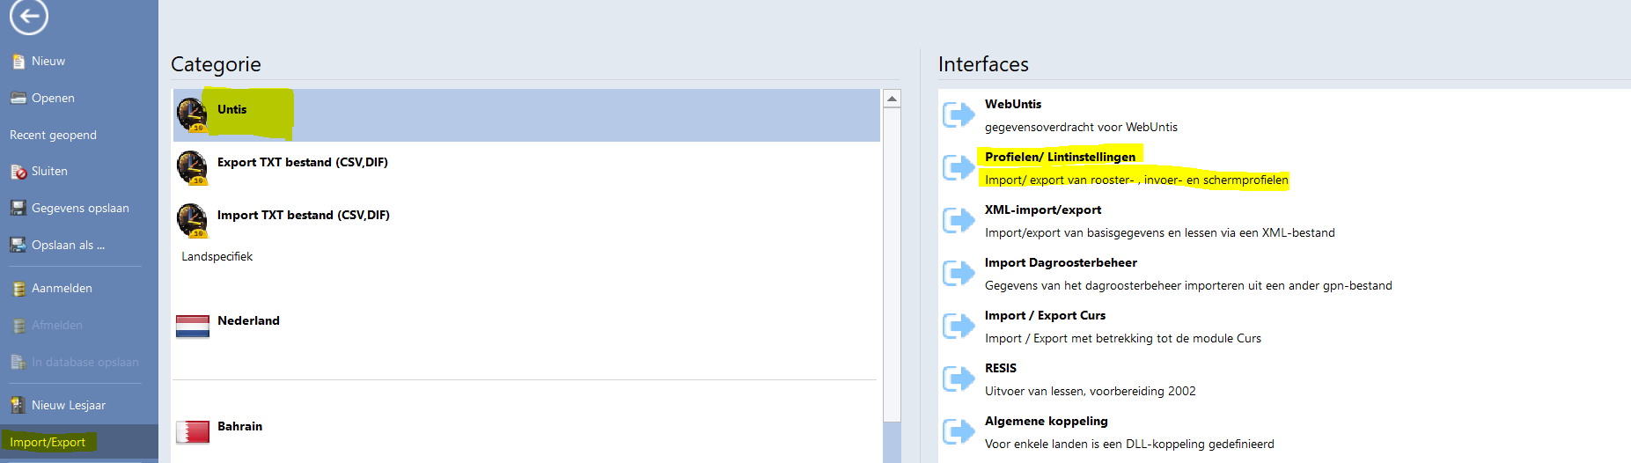Select Opslaan als ... entry

(68, 246)
